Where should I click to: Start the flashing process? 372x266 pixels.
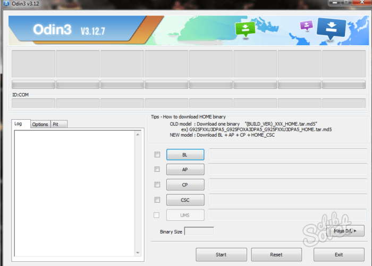click(221, 255)
